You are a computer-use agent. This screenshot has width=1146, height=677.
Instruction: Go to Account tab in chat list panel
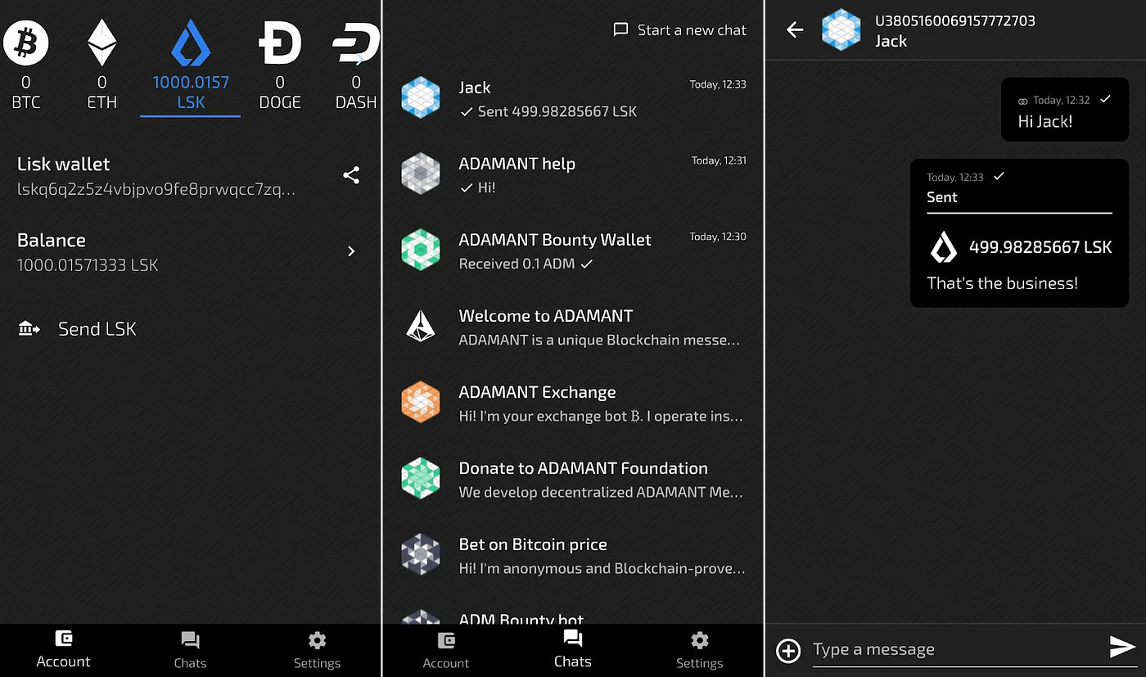coord(446,650)
